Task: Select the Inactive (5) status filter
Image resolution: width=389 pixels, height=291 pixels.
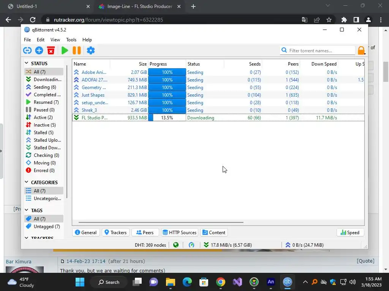Action: point(44,125)
